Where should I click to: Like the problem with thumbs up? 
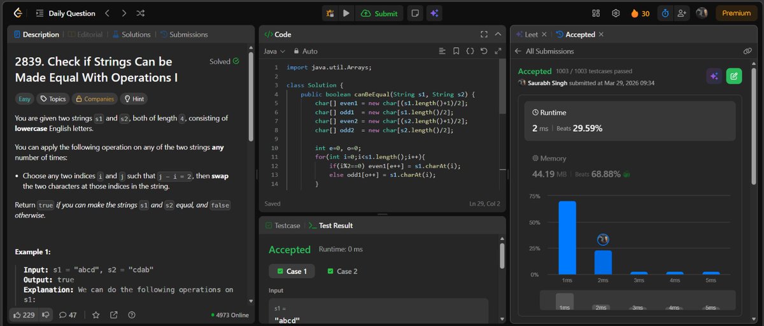(24, 315)
